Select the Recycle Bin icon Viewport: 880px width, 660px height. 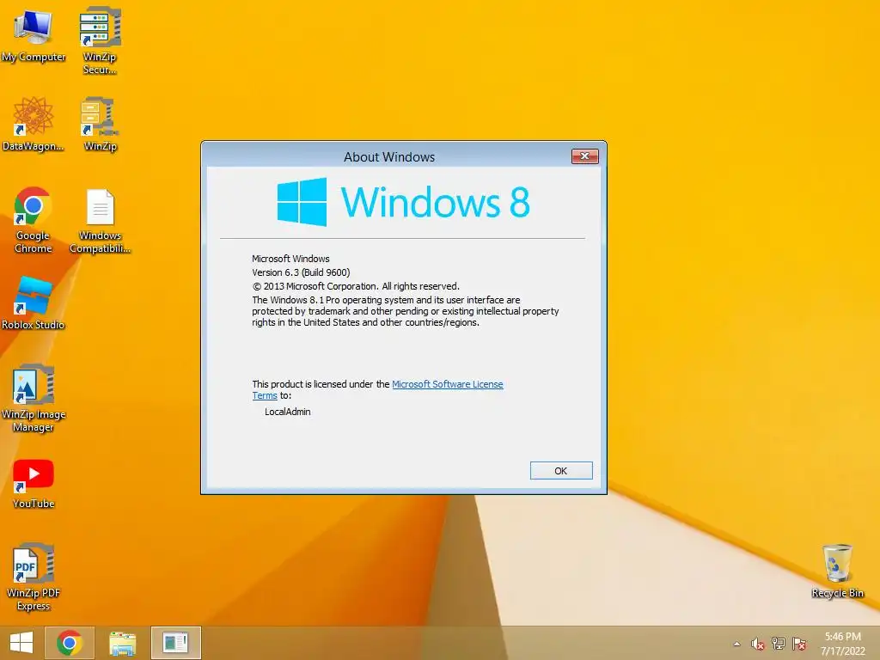(837, 571)
